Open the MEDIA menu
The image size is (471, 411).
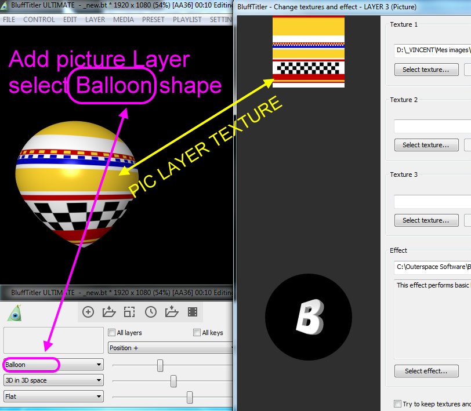124,19
